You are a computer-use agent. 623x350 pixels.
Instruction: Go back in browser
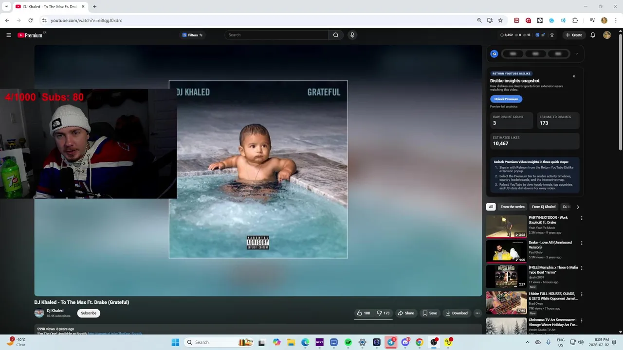(x=7, y=20)
